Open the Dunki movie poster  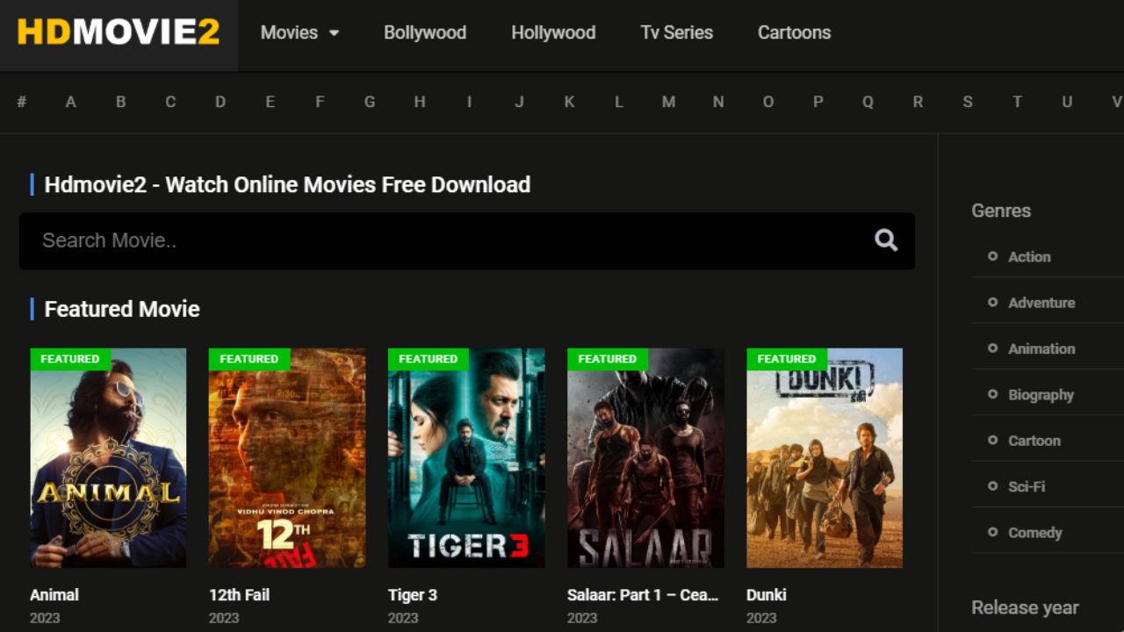825,458
